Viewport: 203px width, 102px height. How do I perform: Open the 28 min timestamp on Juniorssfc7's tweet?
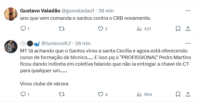[x=83, y=43]
